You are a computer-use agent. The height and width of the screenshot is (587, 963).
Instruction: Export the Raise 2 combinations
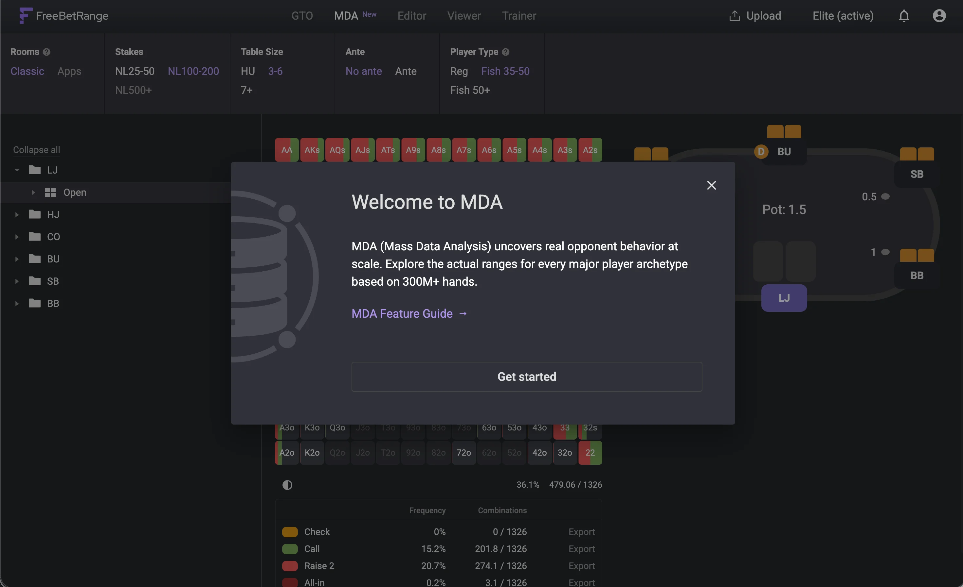pos(582,565)
